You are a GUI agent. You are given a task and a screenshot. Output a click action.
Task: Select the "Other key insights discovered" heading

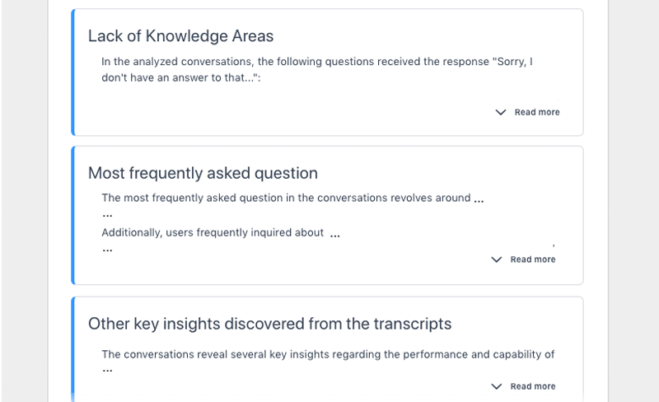[x=269, y=324]
